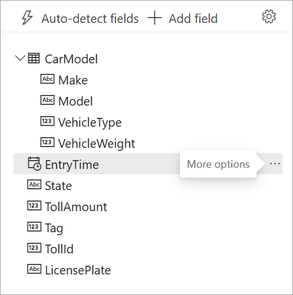Open settings with the gear icon
The height and width of the screenshot is (295, 293).
(269, 16)
